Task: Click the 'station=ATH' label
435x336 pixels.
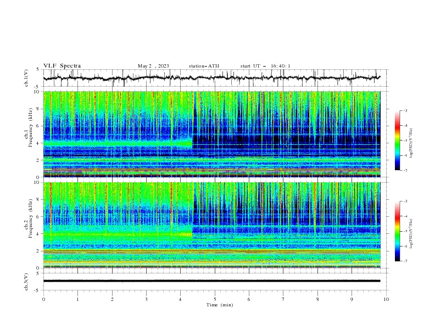Action: tap(204, 66)
